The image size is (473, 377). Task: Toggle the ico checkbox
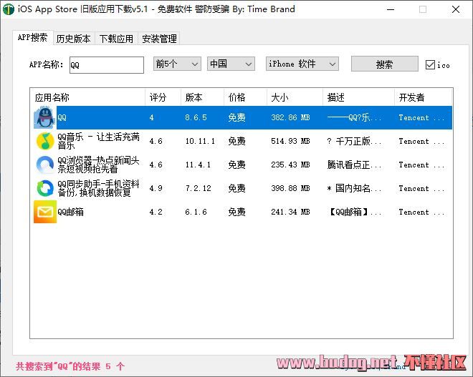pos(430,64)
